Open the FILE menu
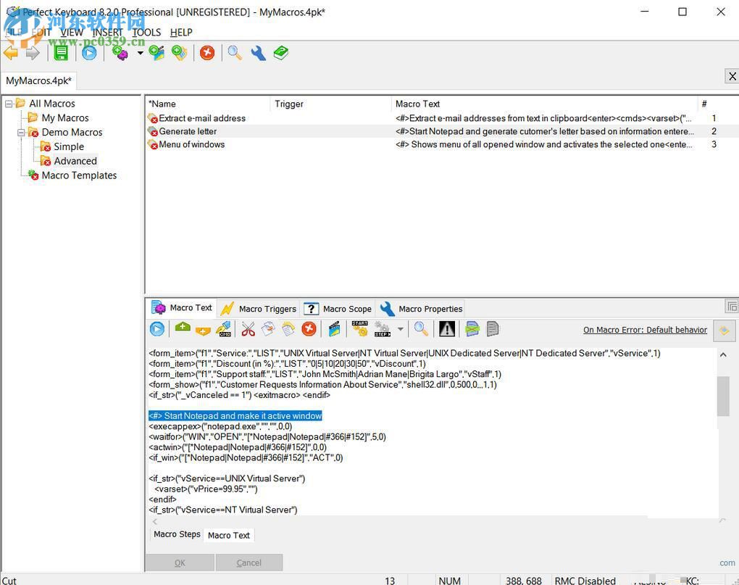 point(14,32)
